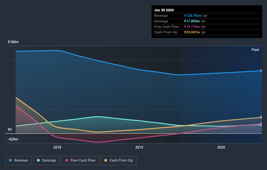The image size is (267, 170).
Task: Click the €33.047m cash from op value
Action: point(192,32)
